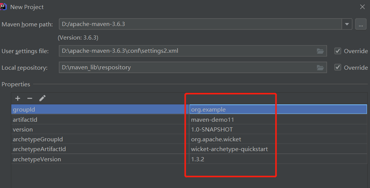This screenshot has width=370, height=188.
Task: Focus the Local repository path field
Action: [193, 67]
